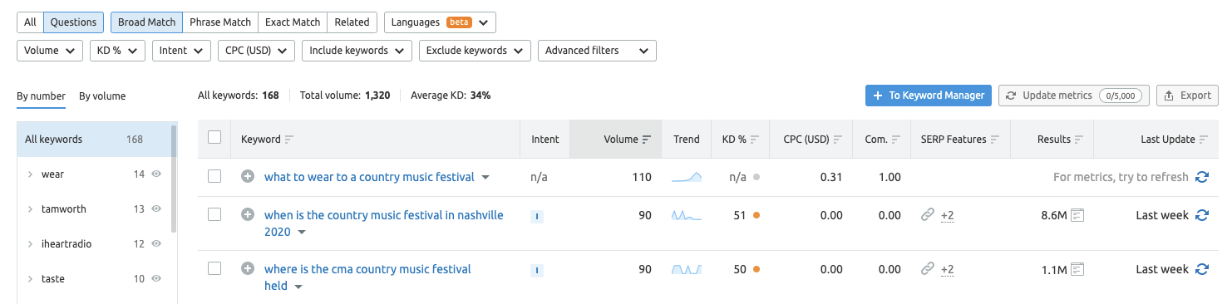The width and height of the screenshot is (1232, 304).
Task: Open the Advanced filters dropdown
Action: coord(597,51)
